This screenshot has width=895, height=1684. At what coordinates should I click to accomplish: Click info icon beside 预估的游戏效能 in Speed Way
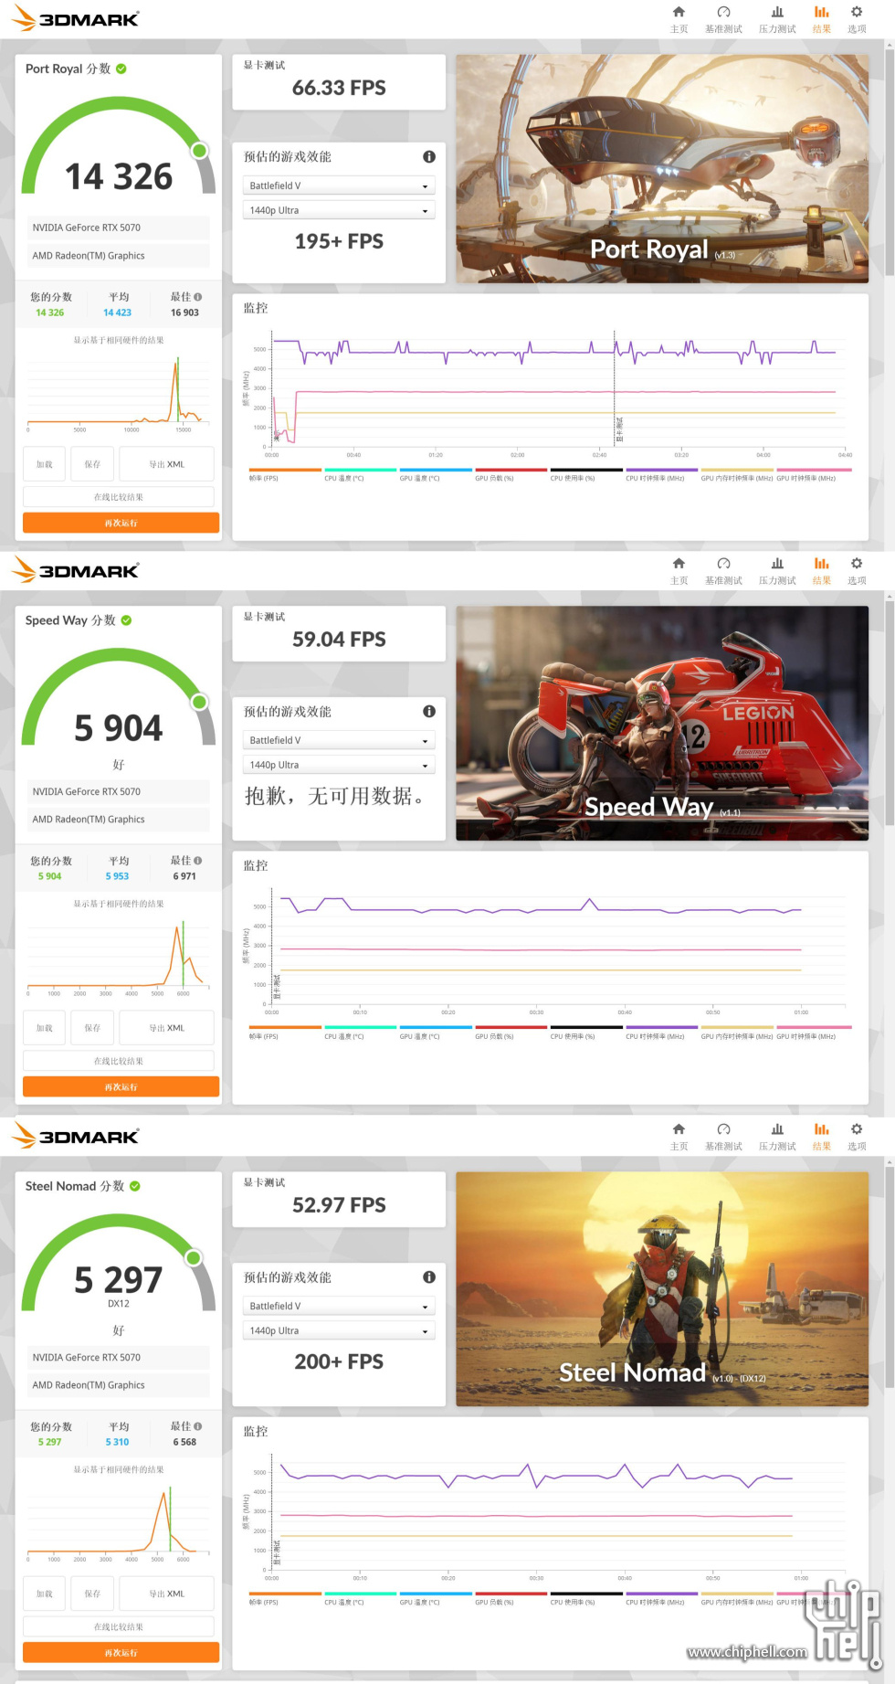429,712
